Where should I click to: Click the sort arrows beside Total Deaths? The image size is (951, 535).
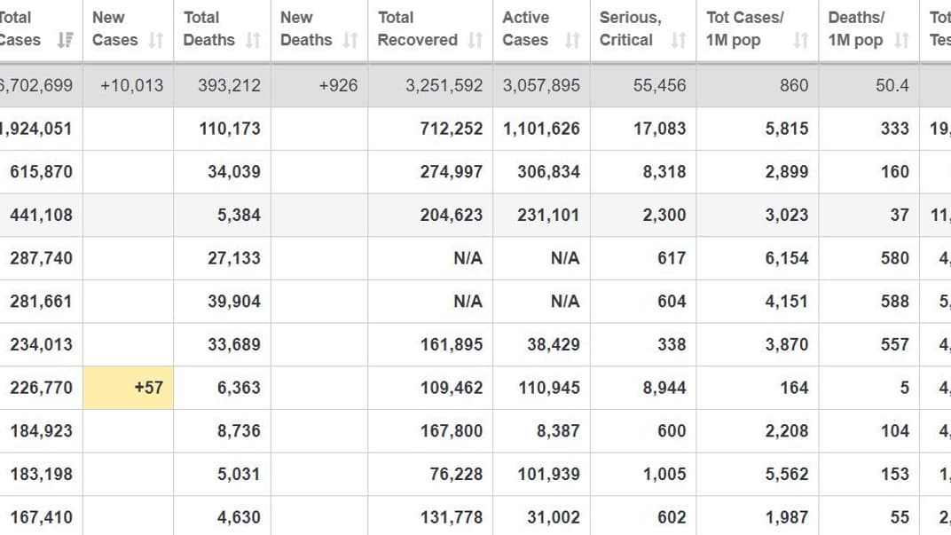253,40
